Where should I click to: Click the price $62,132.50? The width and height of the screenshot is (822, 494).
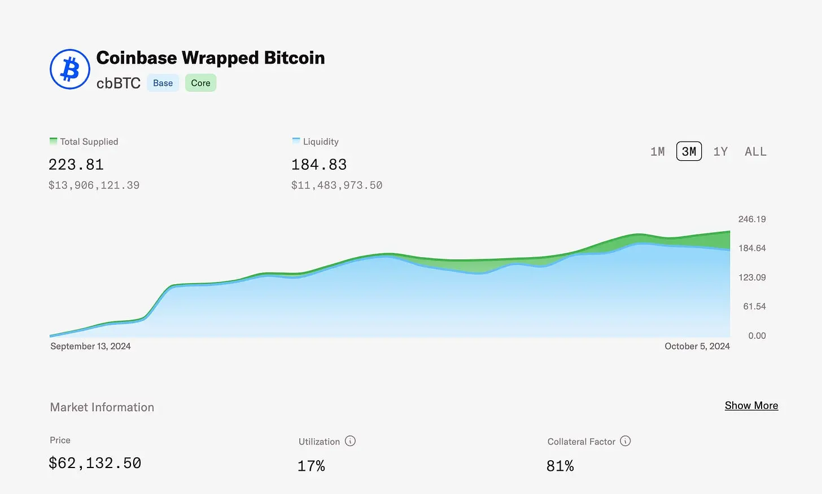click(x=95, y=463)
